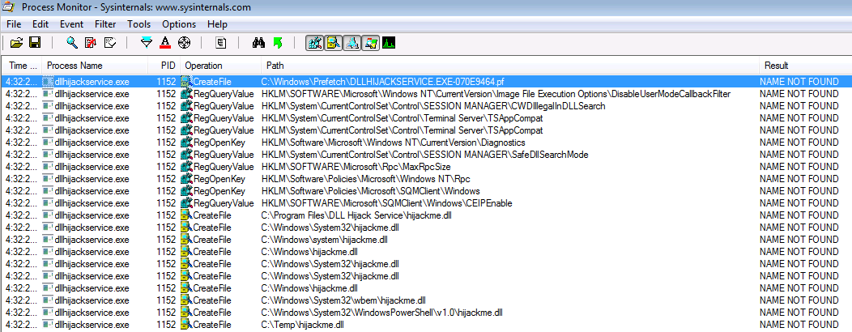Click process icon on the SafeDllSearchMode row

pos(48,155)
